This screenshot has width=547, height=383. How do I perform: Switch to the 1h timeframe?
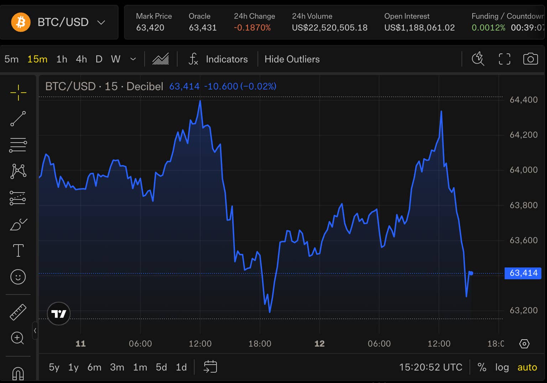[62, 59]
